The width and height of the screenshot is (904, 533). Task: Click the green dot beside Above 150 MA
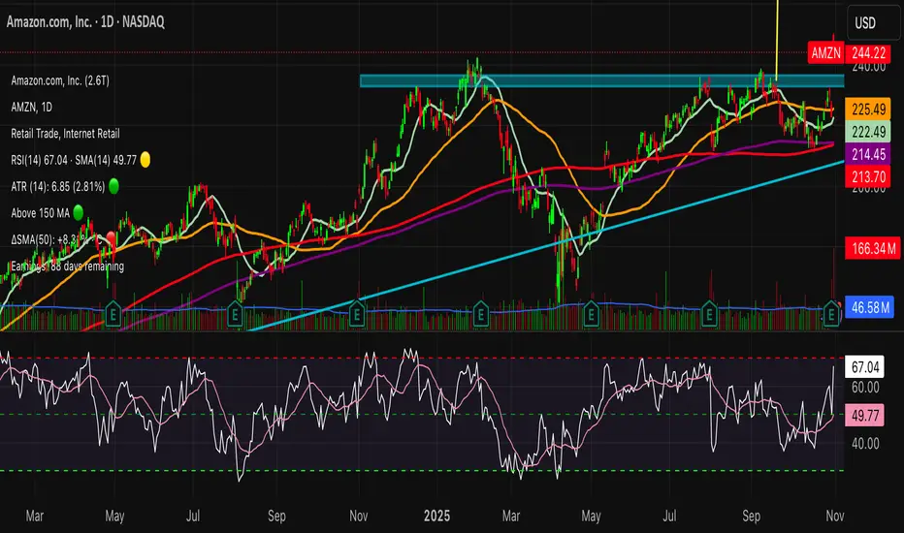pos(78,212)
